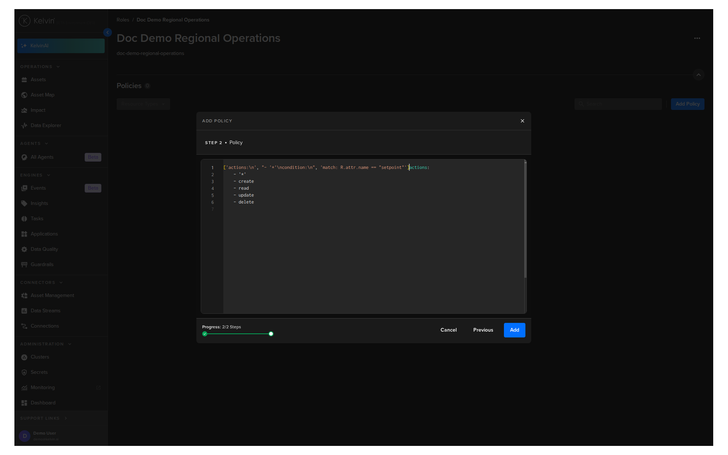Click the Asset Management icon

24,296
